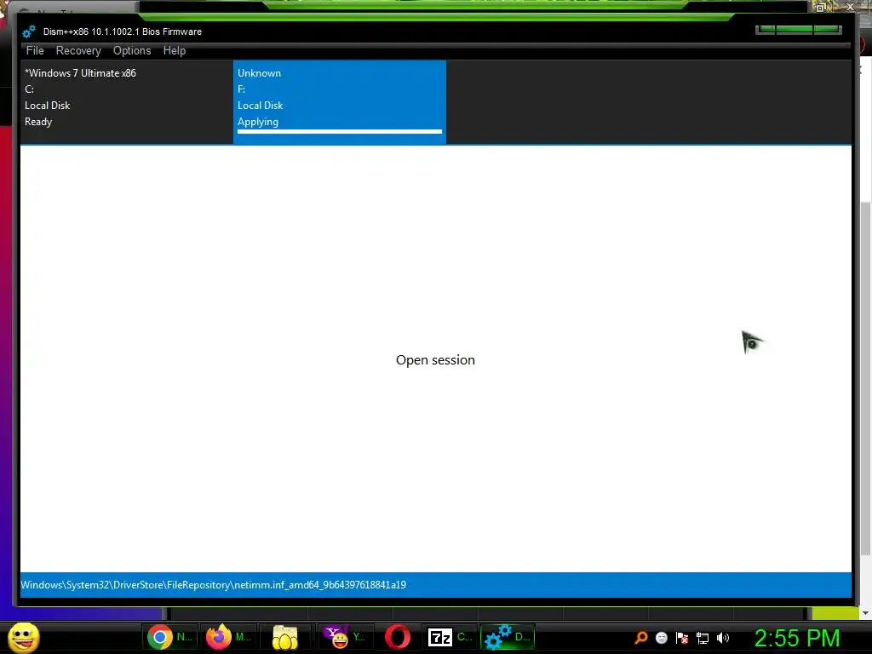The height and width of the screenshot is (654, 872).
Task: Click the smiley Start button
Action: click(x=23, y=637)
